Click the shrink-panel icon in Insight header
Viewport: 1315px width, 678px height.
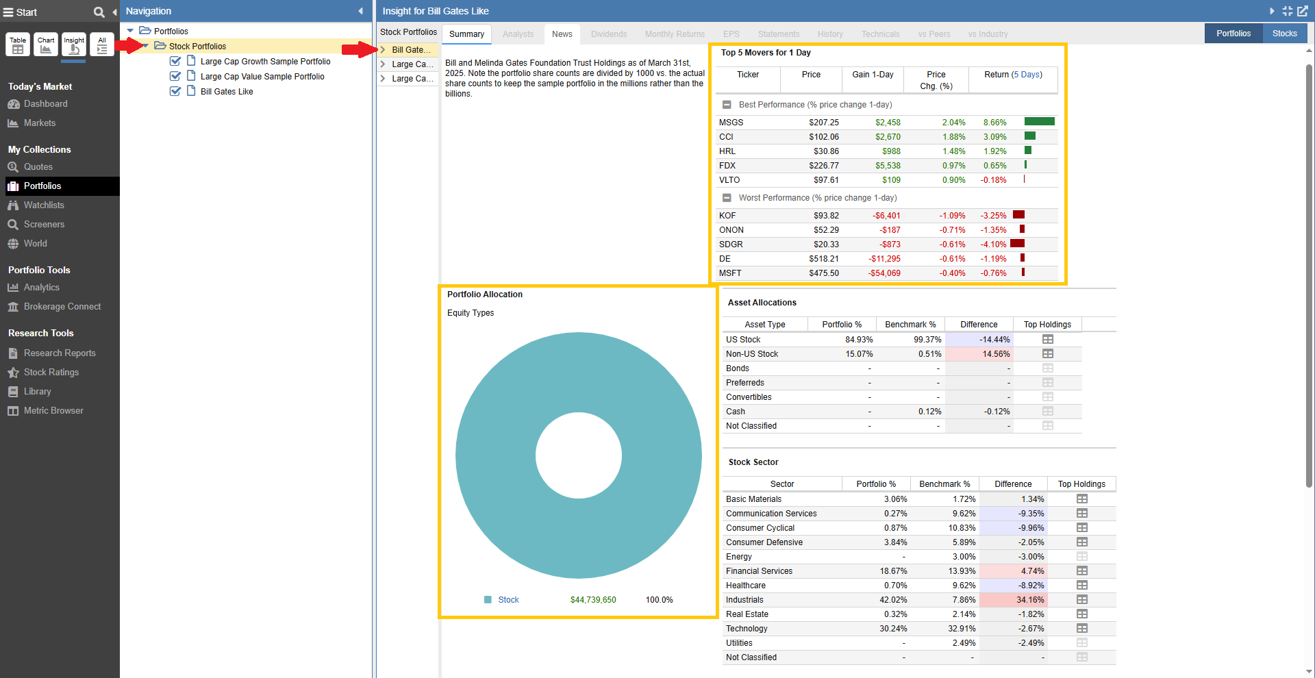pos(1288,11)
